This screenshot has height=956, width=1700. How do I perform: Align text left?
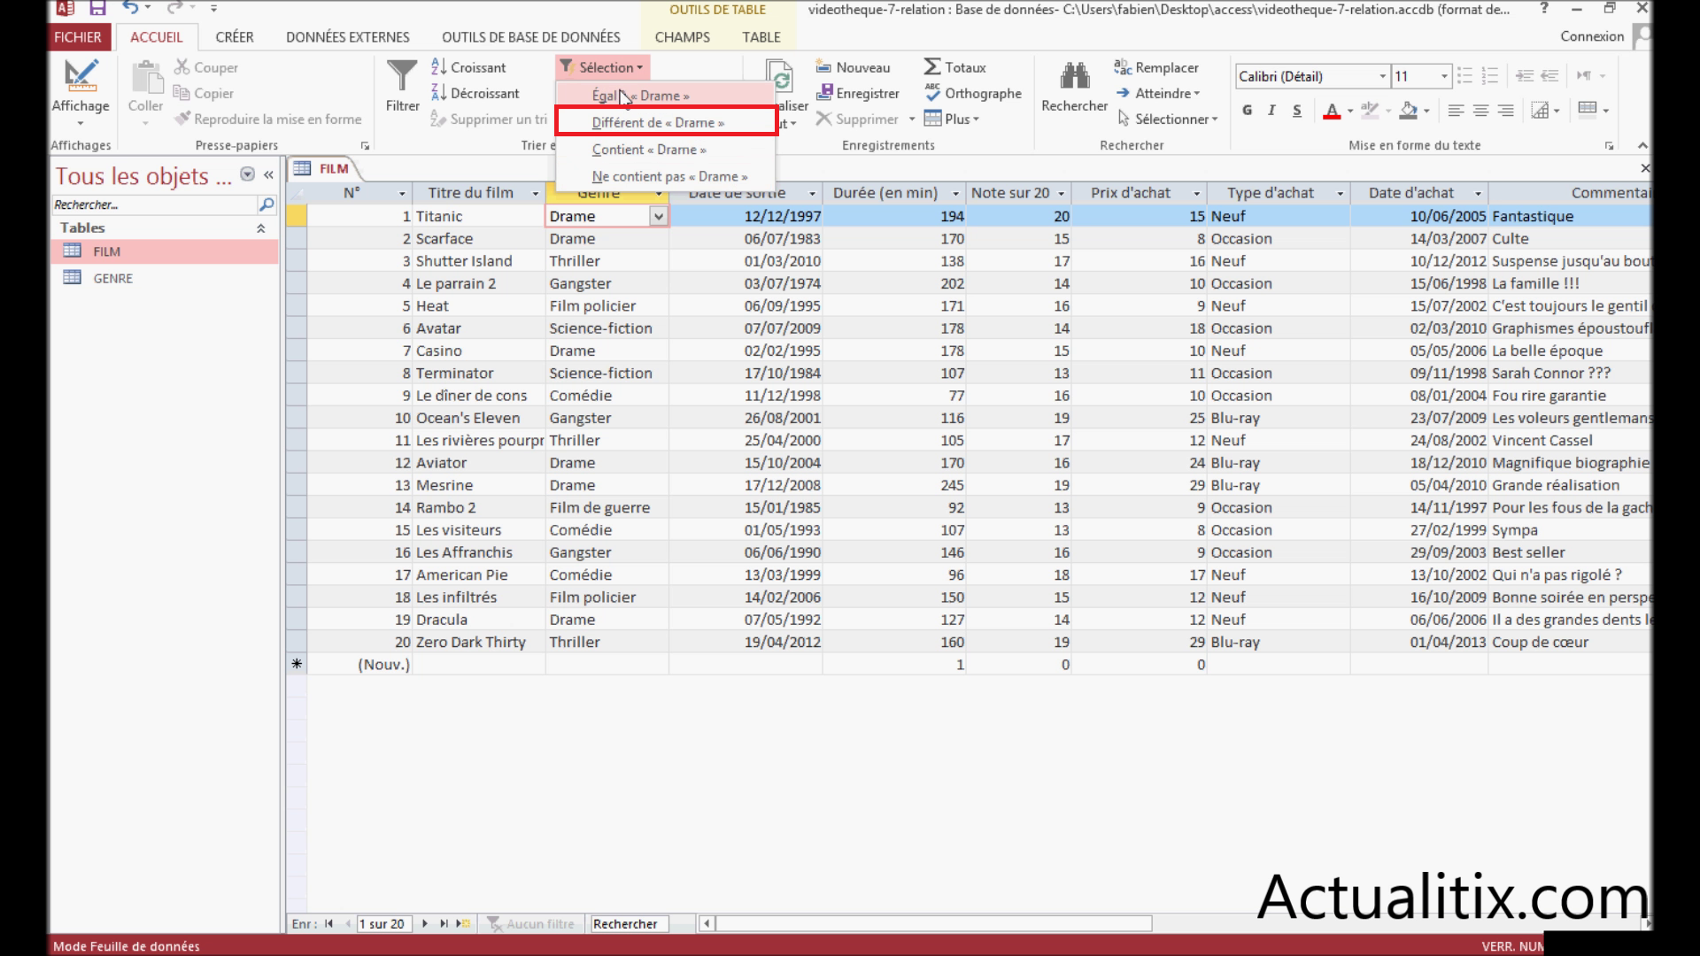point(1456,111)
